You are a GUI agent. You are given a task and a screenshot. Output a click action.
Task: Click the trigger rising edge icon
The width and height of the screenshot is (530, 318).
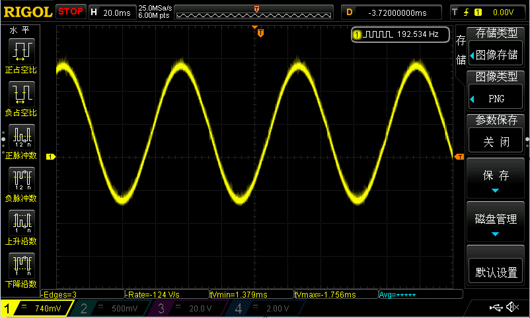point(466,13)
